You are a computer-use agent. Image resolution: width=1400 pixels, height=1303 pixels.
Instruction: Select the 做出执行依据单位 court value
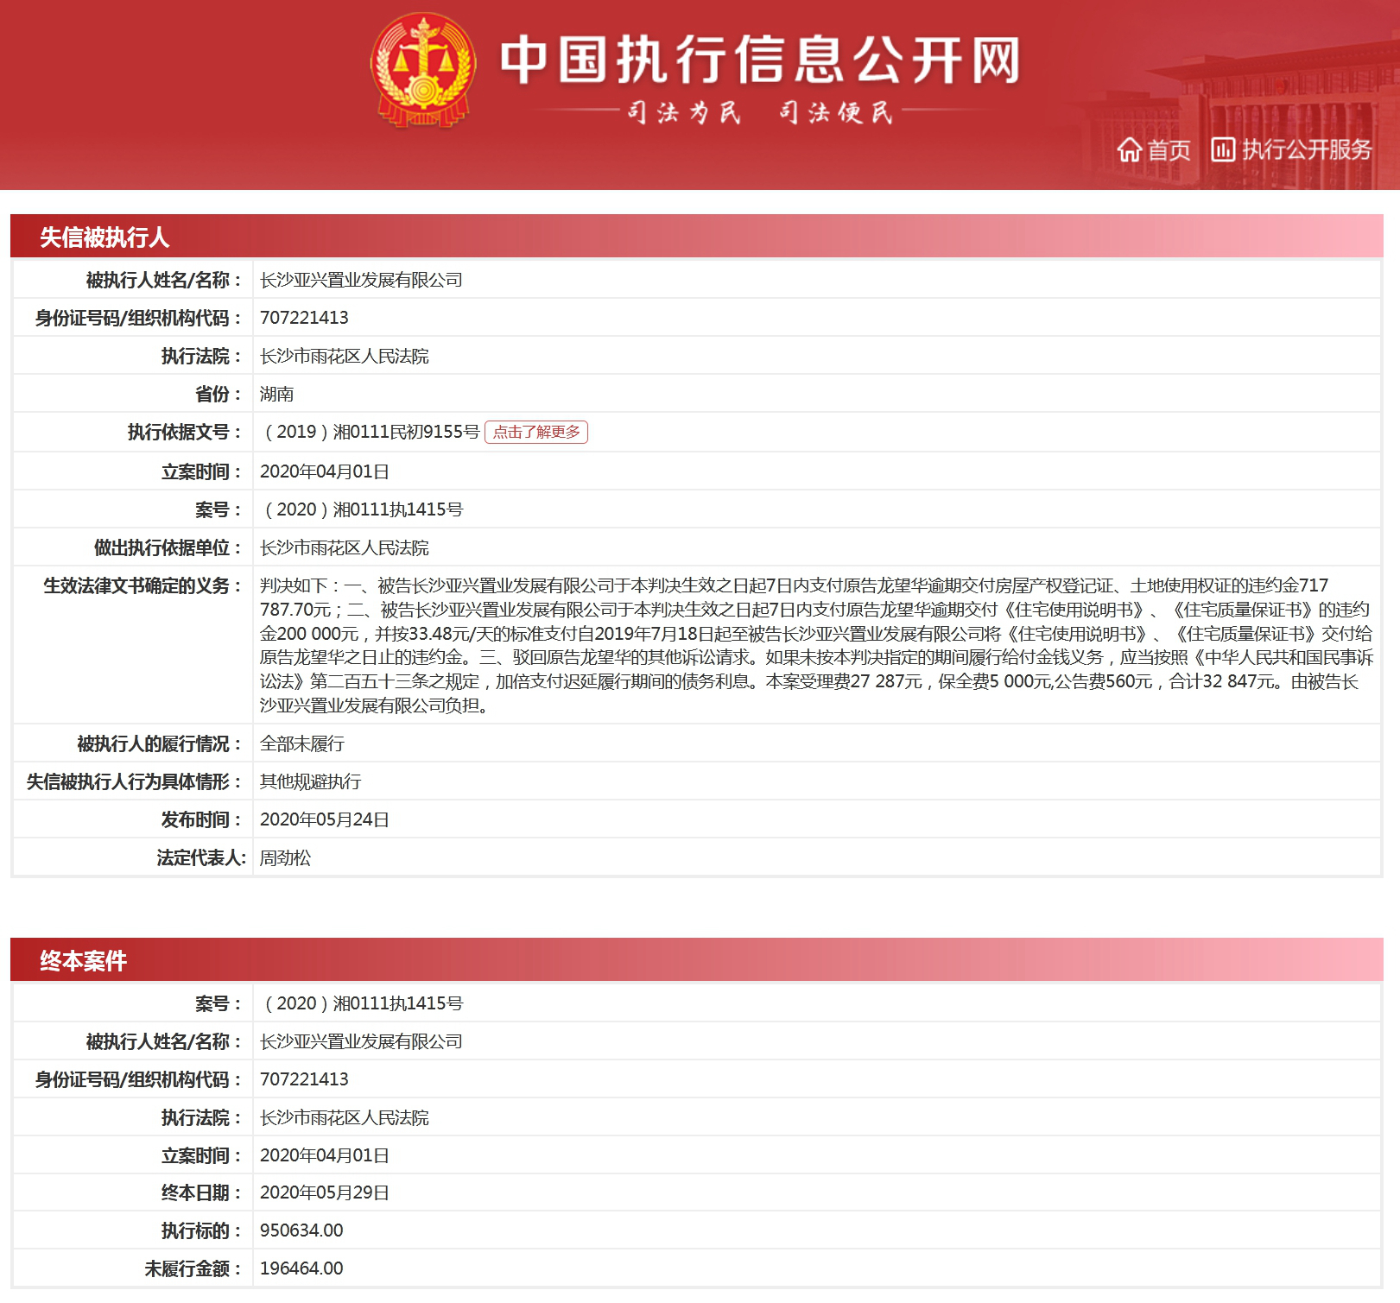click(x=345, y=547)
